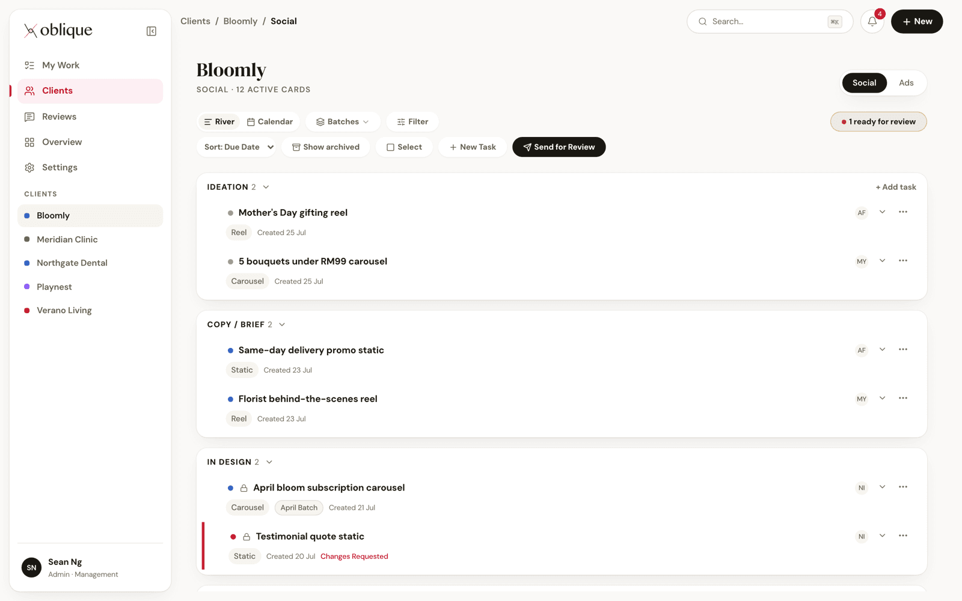This screenshot has width=962, height=601.
Task: Toggle Show archived
Action: tap(325, 147)
